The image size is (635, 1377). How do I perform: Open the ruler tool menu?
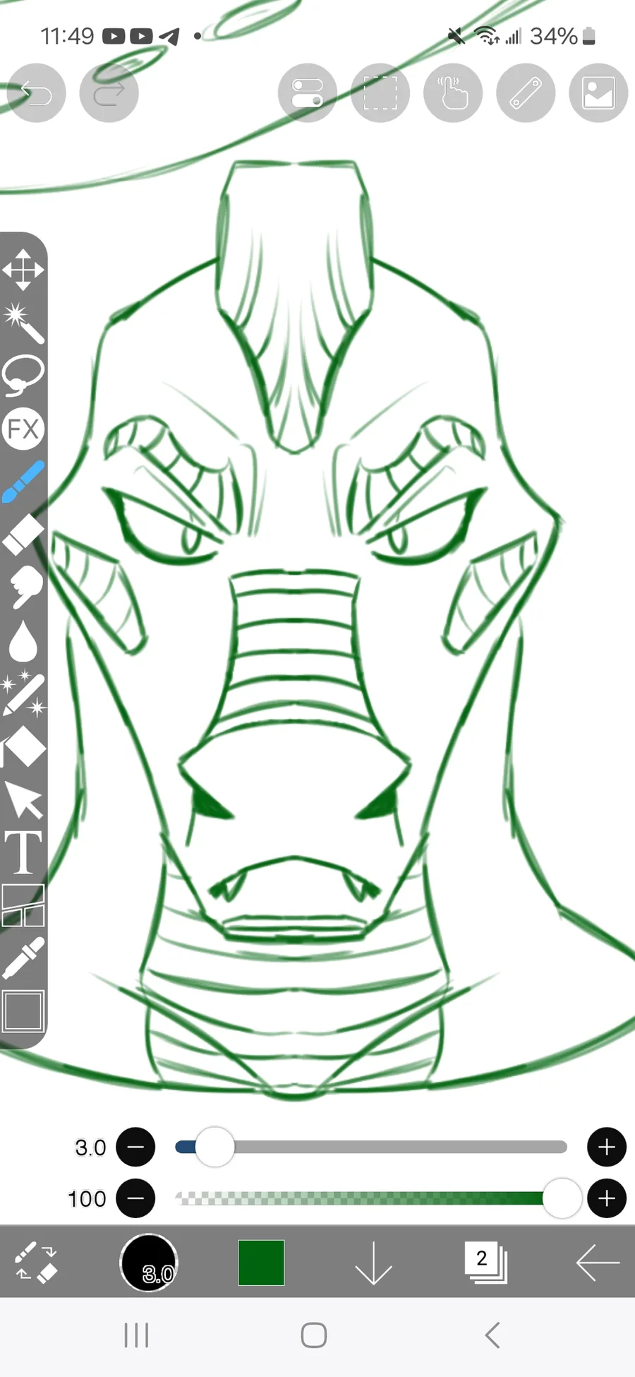click(x=526, y=93)
